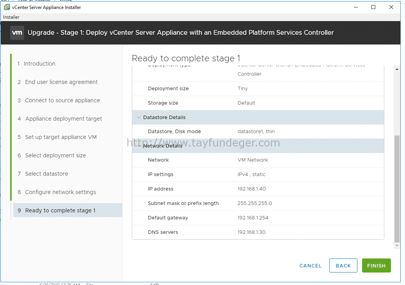This screenshot has height=285, width=405.
Task: Click the Ready to complete stage 1 heading
Action: (x=186, y=58)
